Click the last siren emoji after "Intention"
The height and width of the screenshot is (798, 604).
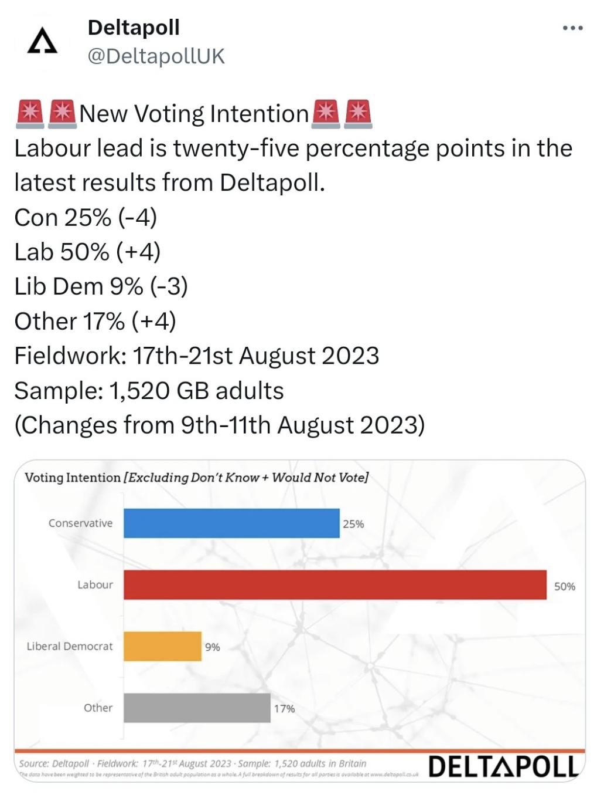358,114
